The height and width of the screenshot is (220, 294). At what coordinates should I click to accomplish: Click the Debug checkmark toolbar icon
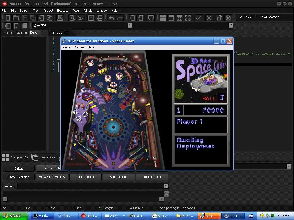click(x=198, y=18)
